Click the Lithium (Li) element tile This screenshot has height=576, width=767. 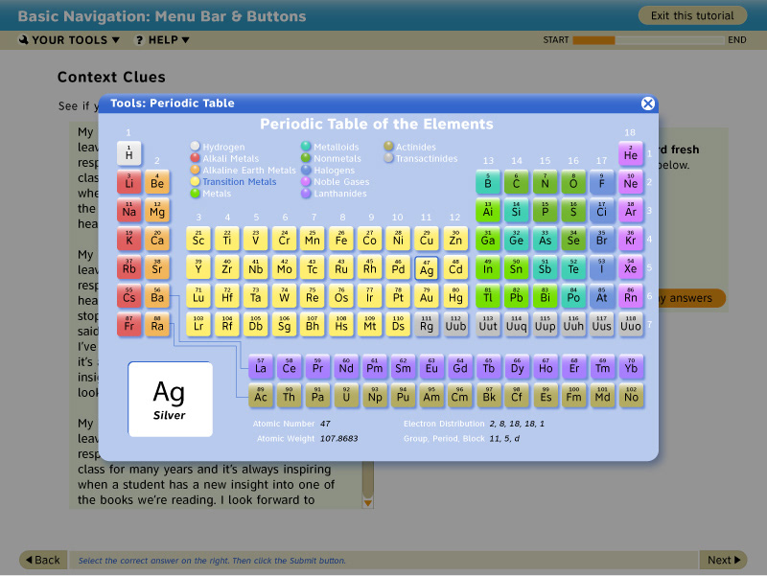(x=129, y=182)
